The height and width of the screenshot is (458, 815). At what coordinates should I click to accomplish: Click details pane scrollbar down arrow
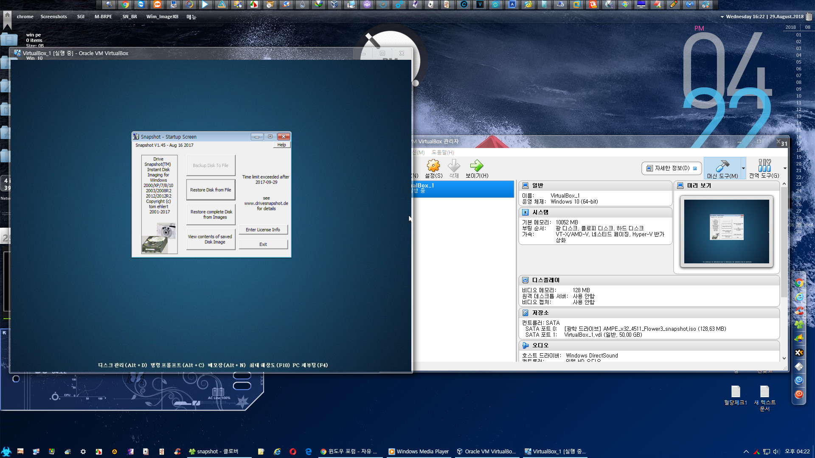(x=784, y=358)
